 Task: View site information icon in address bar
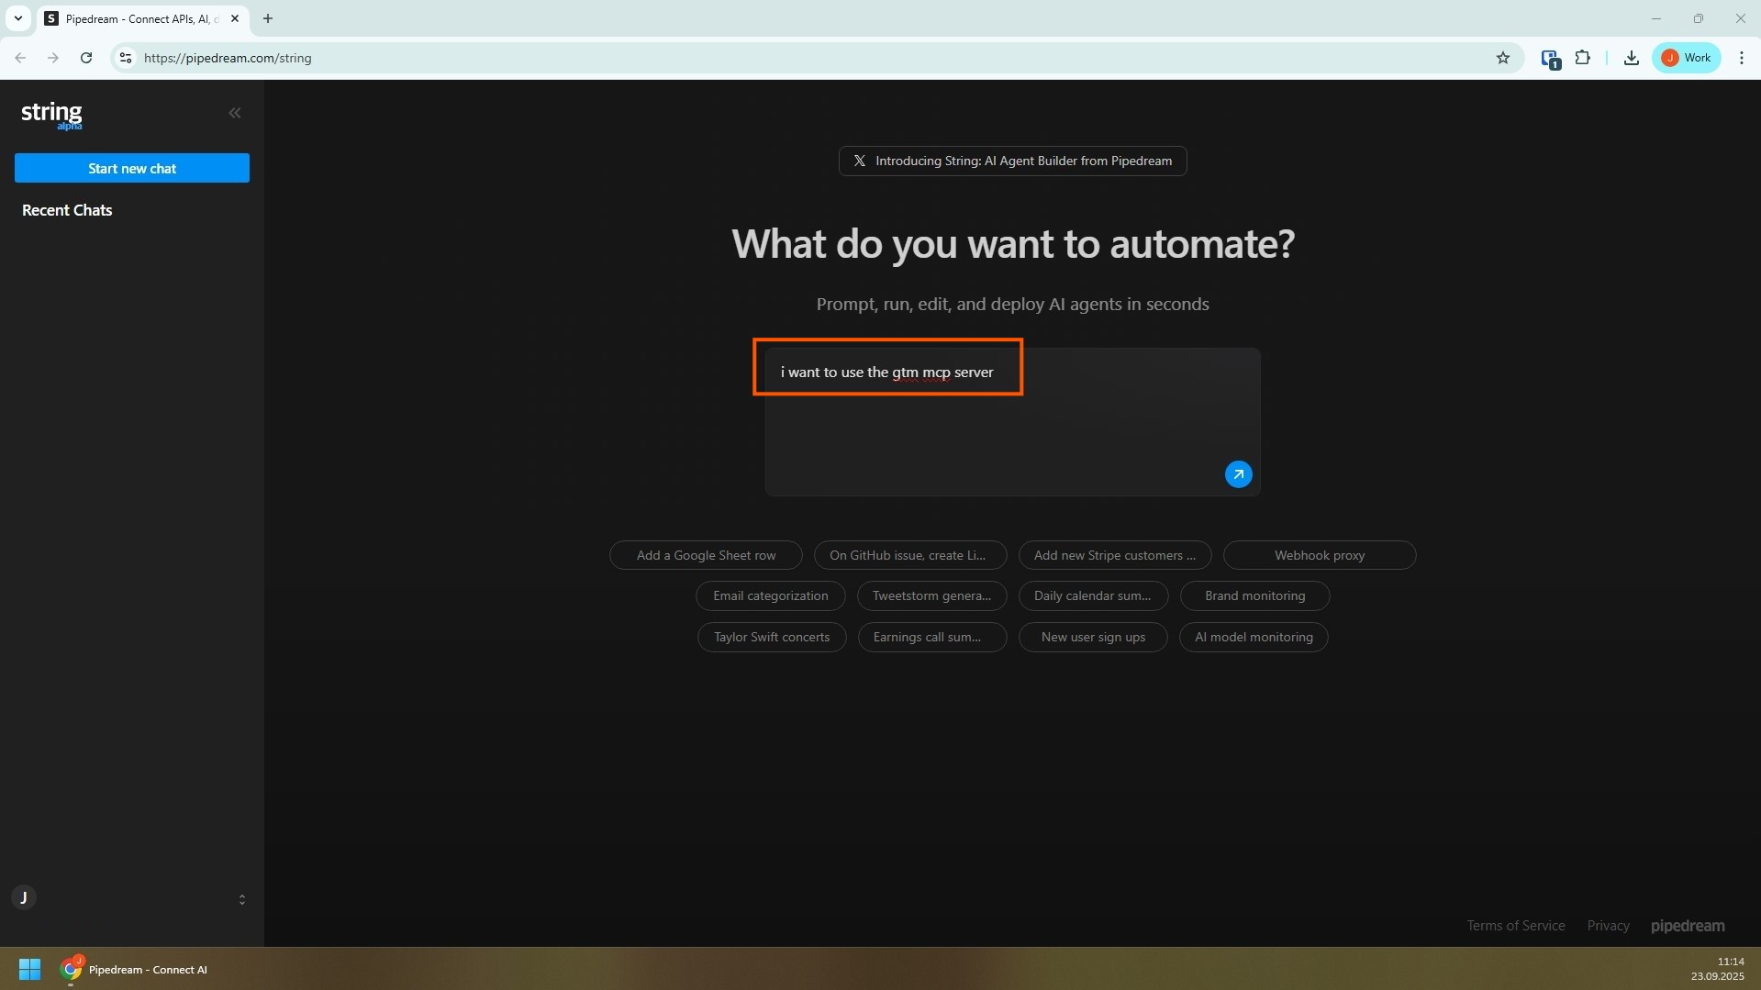point(126,58)
